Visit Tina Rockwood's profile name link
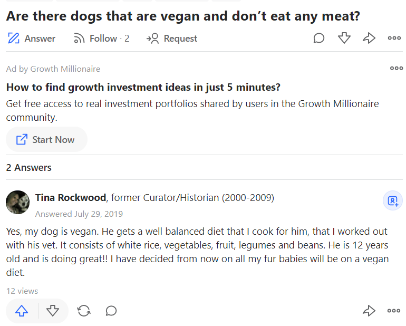 tap(71, 198)
